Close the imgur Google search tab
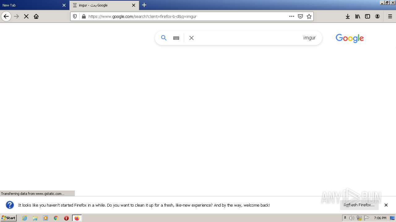Viewport: 396px width, 222px height. click(134, 5)
